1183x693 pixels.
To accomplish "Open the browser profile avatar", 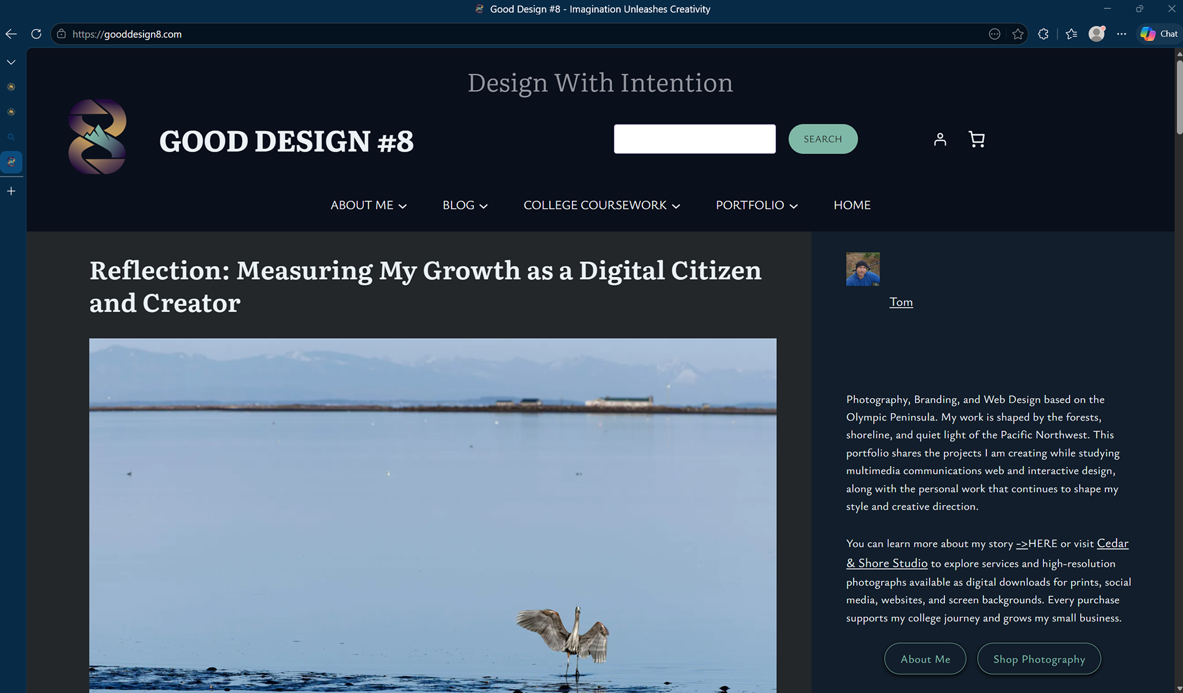I will (1097, 34).
